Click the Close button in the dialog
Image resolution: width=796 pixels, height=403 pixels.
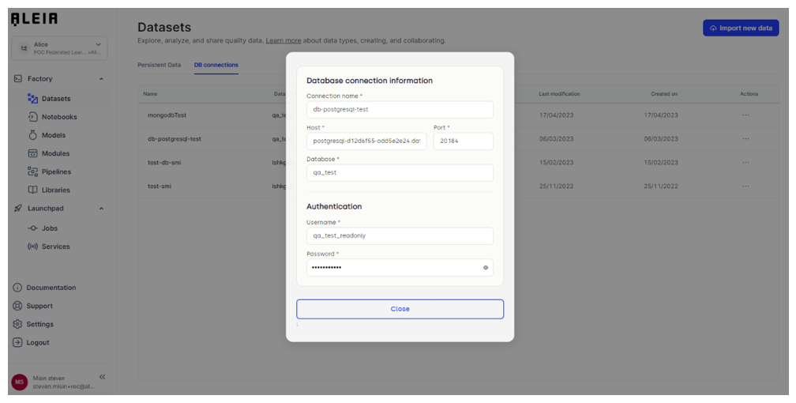[x=400, y=309]
